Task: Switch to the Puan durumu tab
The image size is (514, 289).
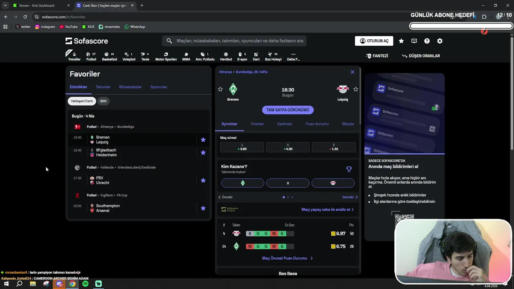Action: (x=317, y=124)
